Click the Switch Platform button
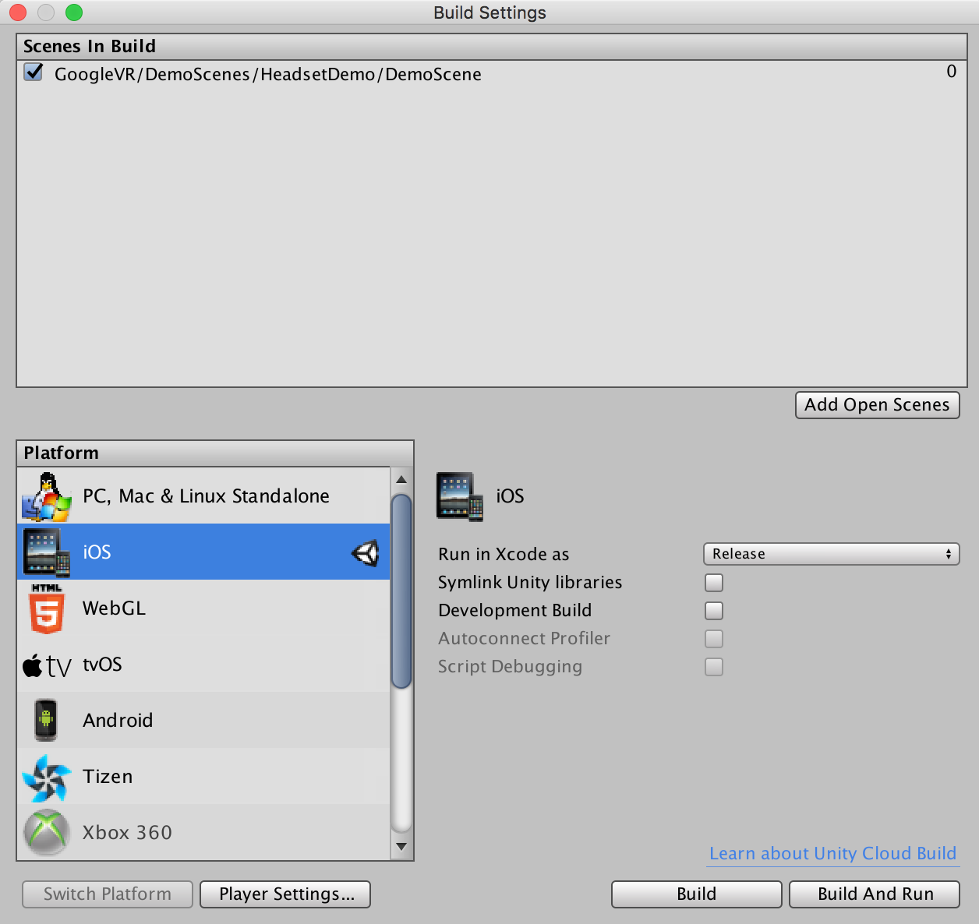This screenshot has width=979, height=924. click(x=108, y=894)
